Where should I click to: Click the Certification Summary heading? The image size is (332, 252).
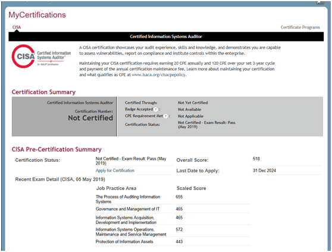point(43,92)
